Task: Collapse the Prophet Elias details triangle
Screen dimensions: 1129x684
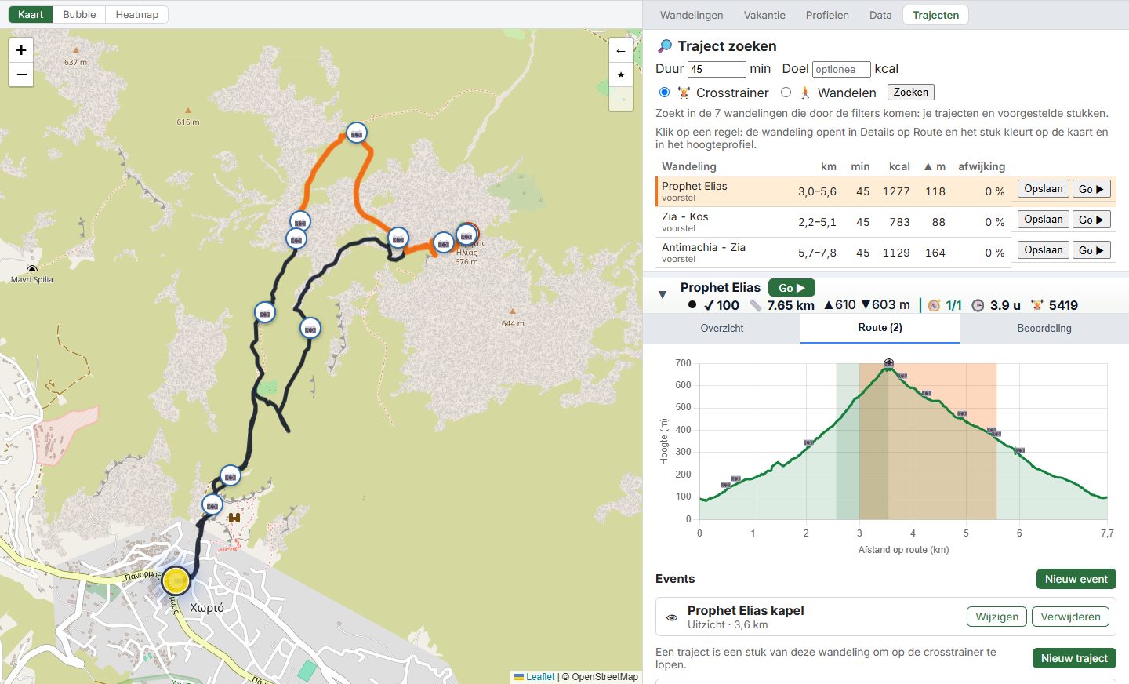Action: 663,295
